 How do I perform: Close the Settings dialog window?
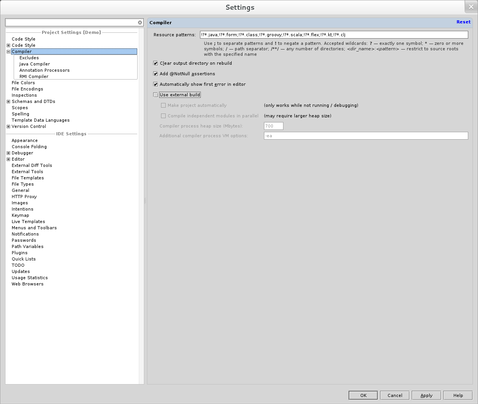point(471,7)
